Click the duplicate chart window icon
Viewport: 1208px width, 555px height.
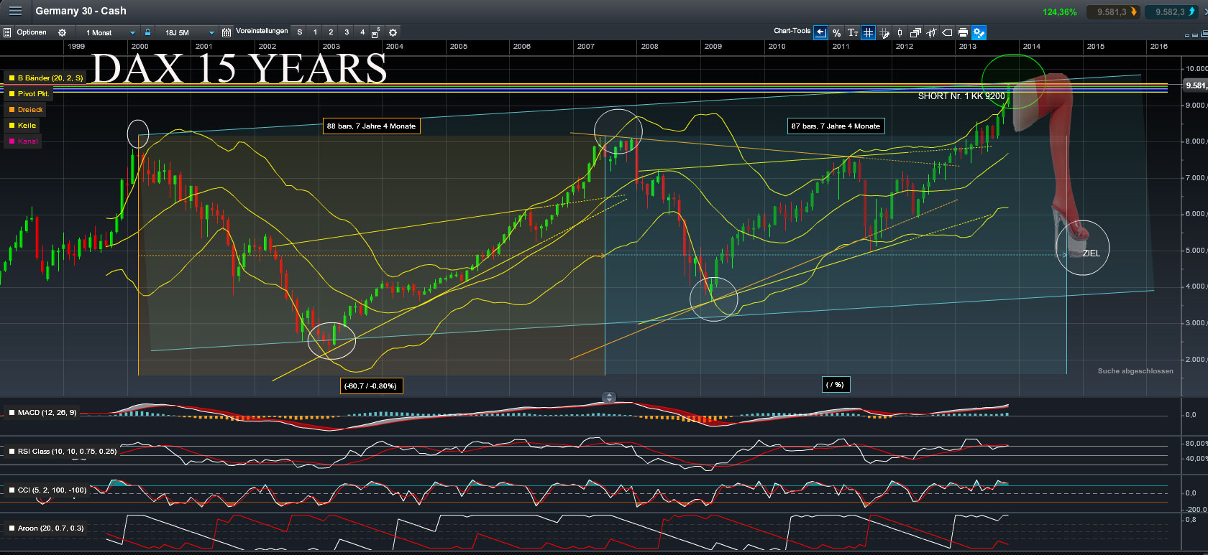coord(915,32)
